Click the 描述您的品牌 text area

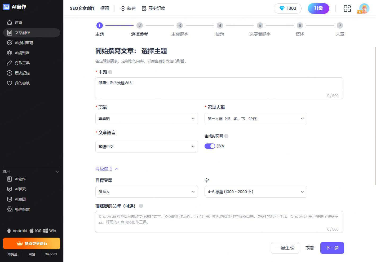[x=219, y=222]
